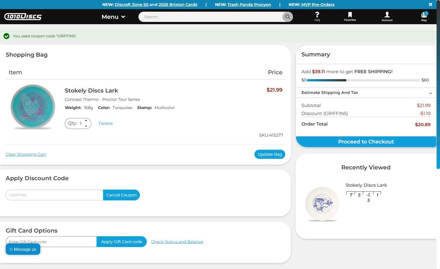Click the 1010Discs logo
Viewport: 440px width, 269px height.
(23, 17)
